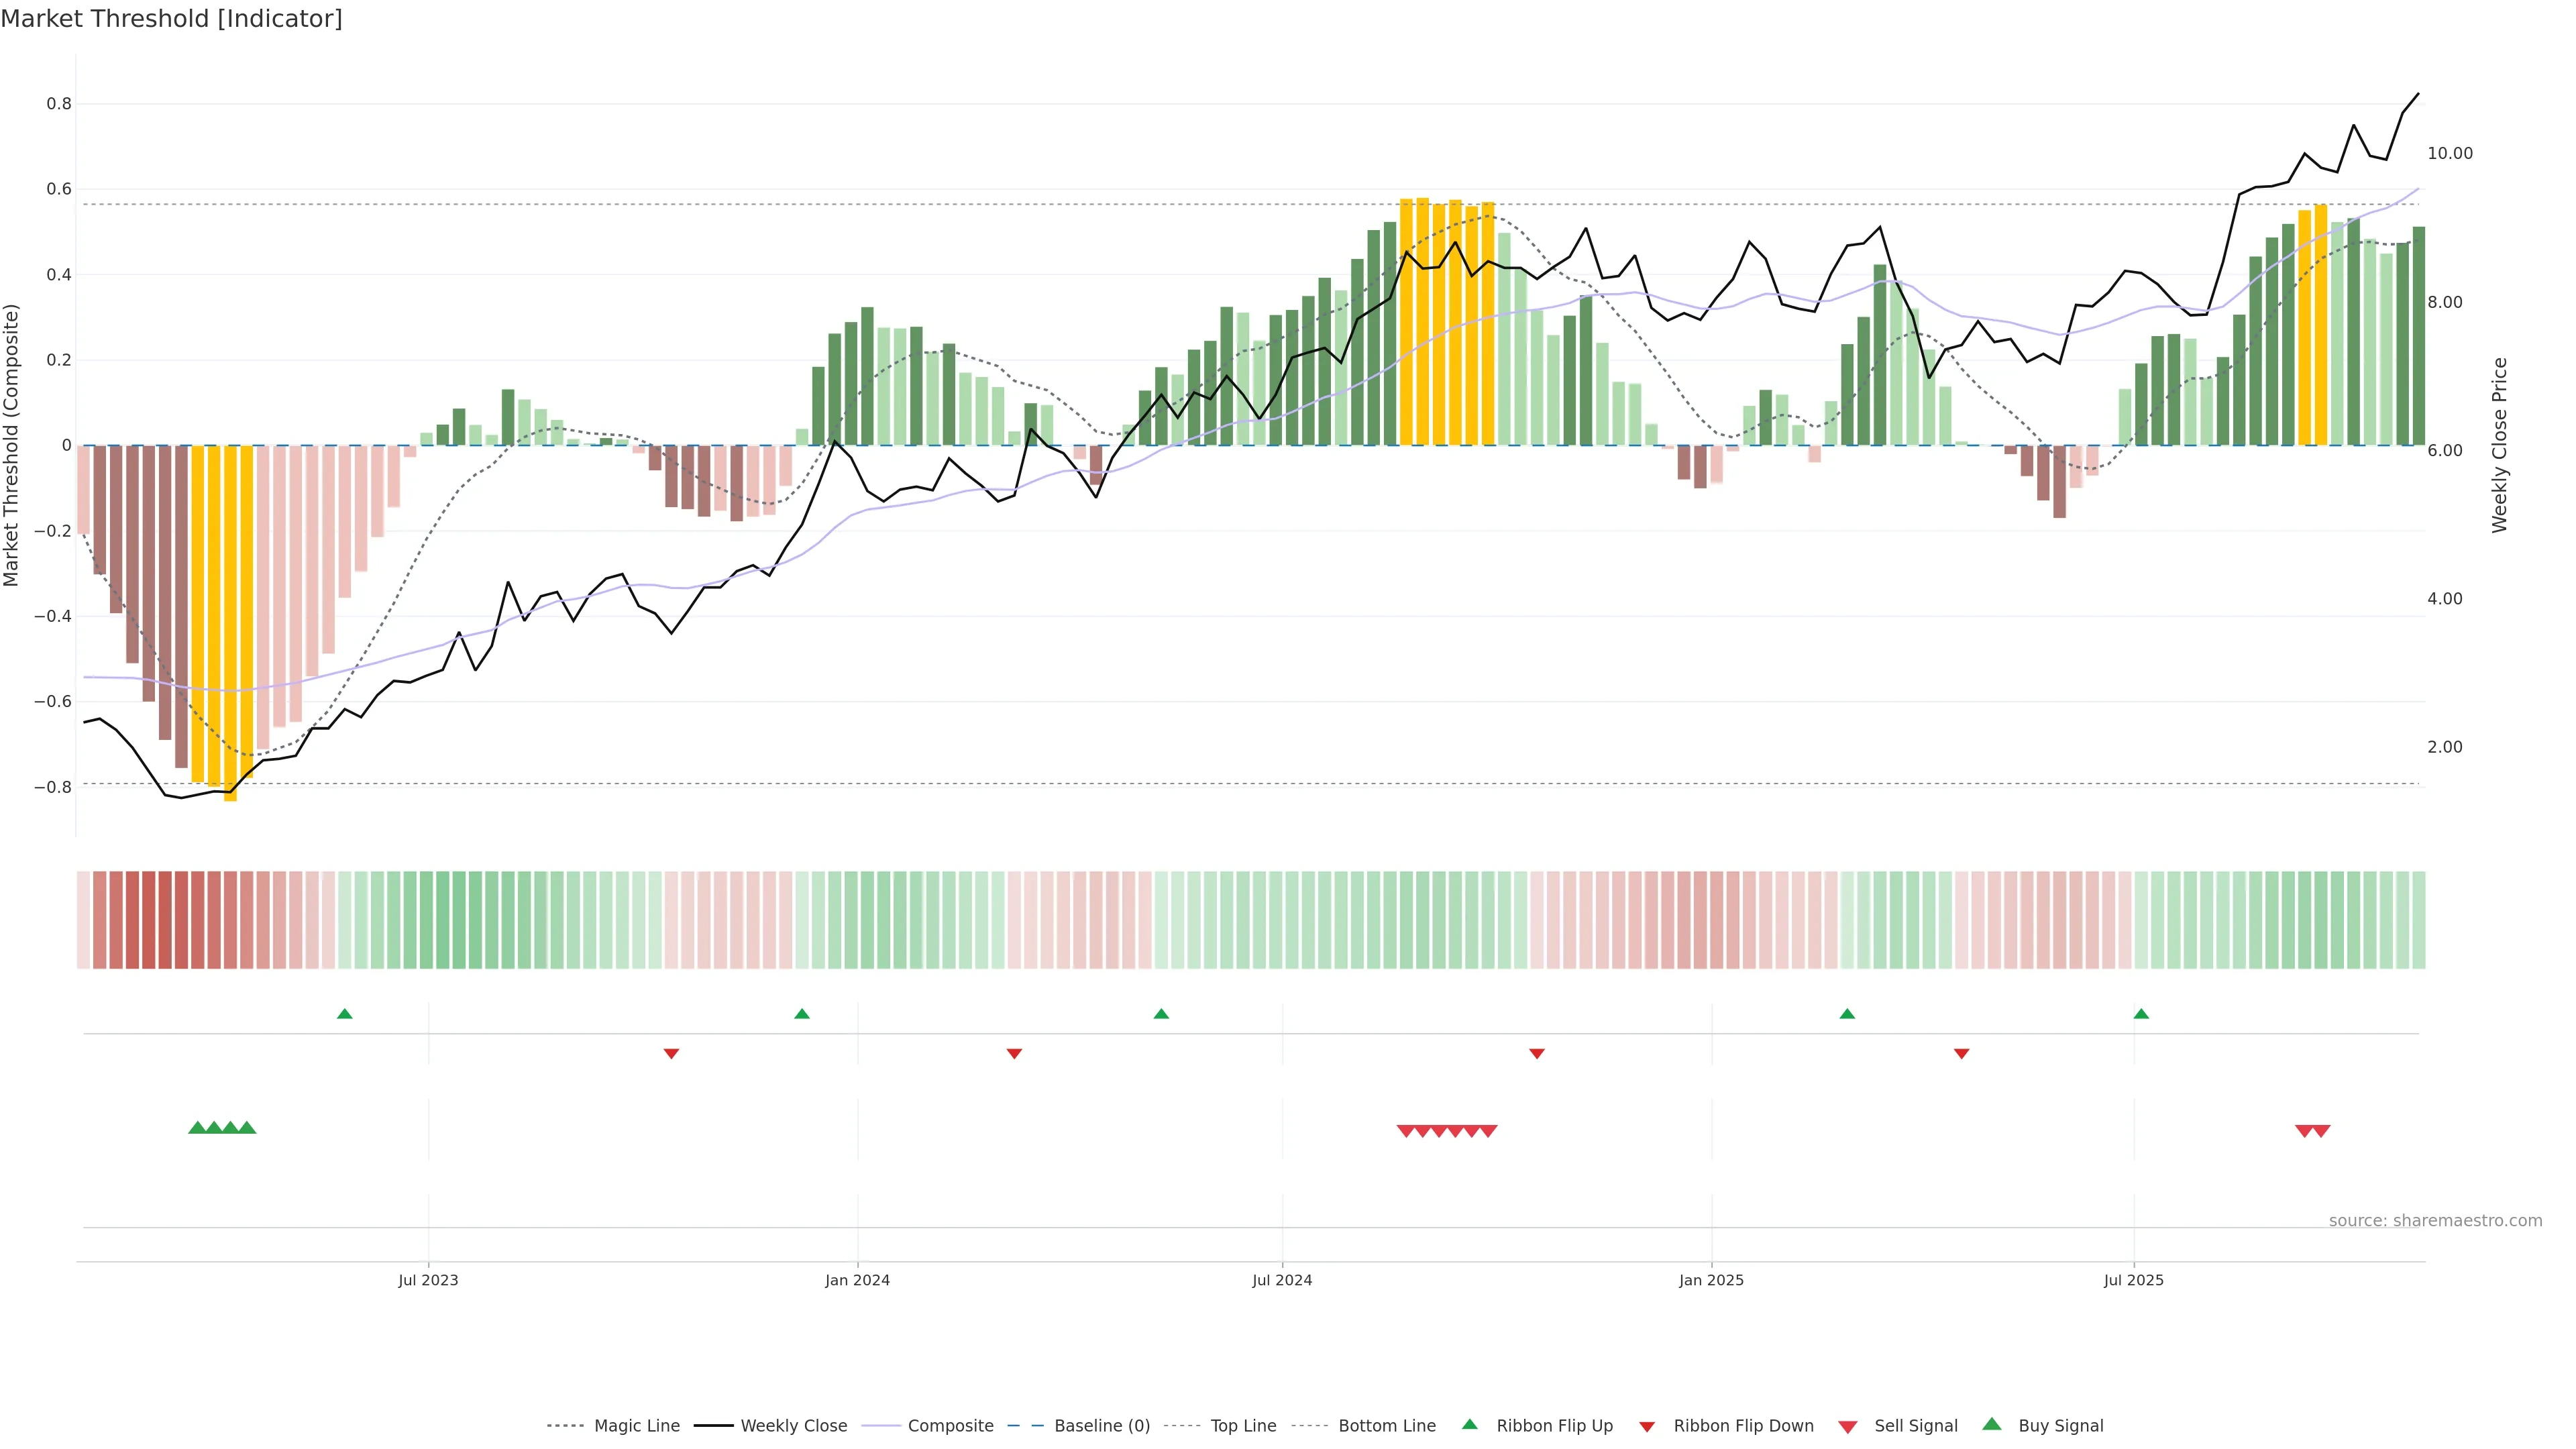Click the Jul 2024 x-axis label

[x=1282, y=1280]
